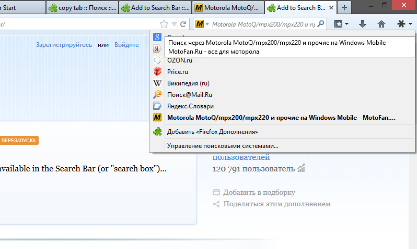Open the user statistics chart icon
417x249 pixels.
pos(301,168)
